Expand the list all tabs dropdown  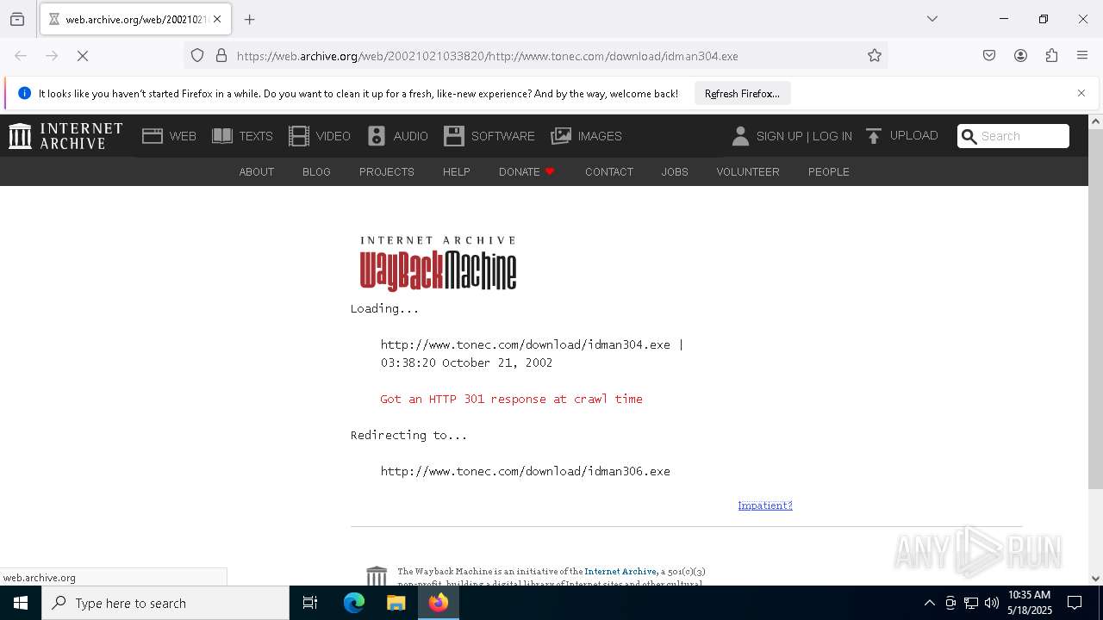(932, 19)
